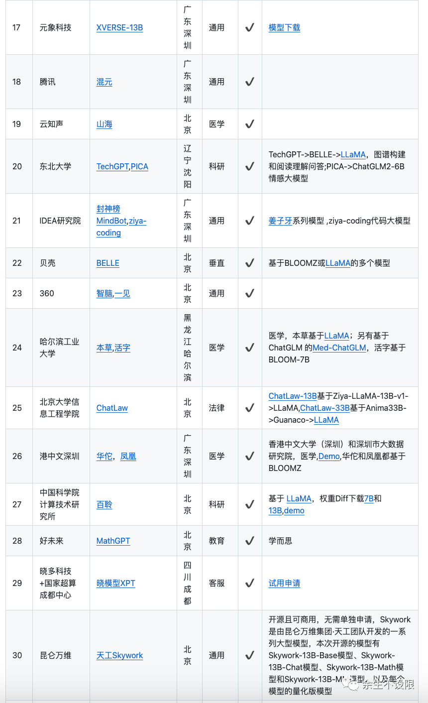Select the 东北大学 company cell

tap(61, 166)
